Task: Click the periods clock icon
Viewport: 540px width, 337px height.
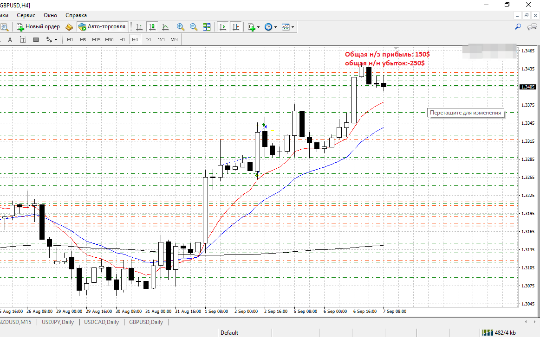Action: tap(268, 27)
